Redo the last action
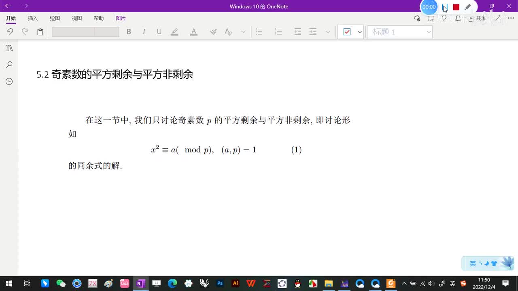 tap(25, 32)
